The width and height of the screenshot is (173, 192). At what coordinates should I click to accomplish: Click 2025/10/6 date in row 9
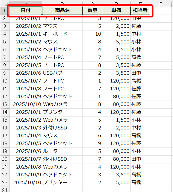(x=26, y=73)
